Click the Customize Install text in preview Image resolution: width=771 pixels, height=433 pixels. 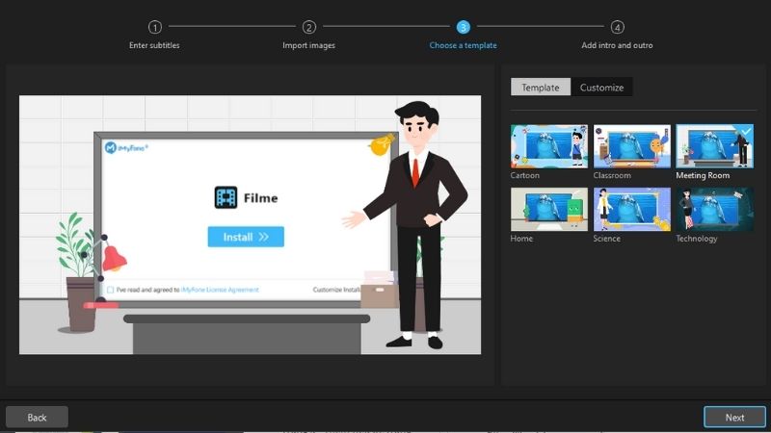pyautogui.click(x=336, y=290)
